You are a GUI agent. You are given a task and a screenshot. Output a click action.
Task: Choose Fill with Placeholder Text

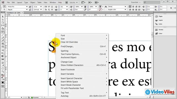pos(82,88)
